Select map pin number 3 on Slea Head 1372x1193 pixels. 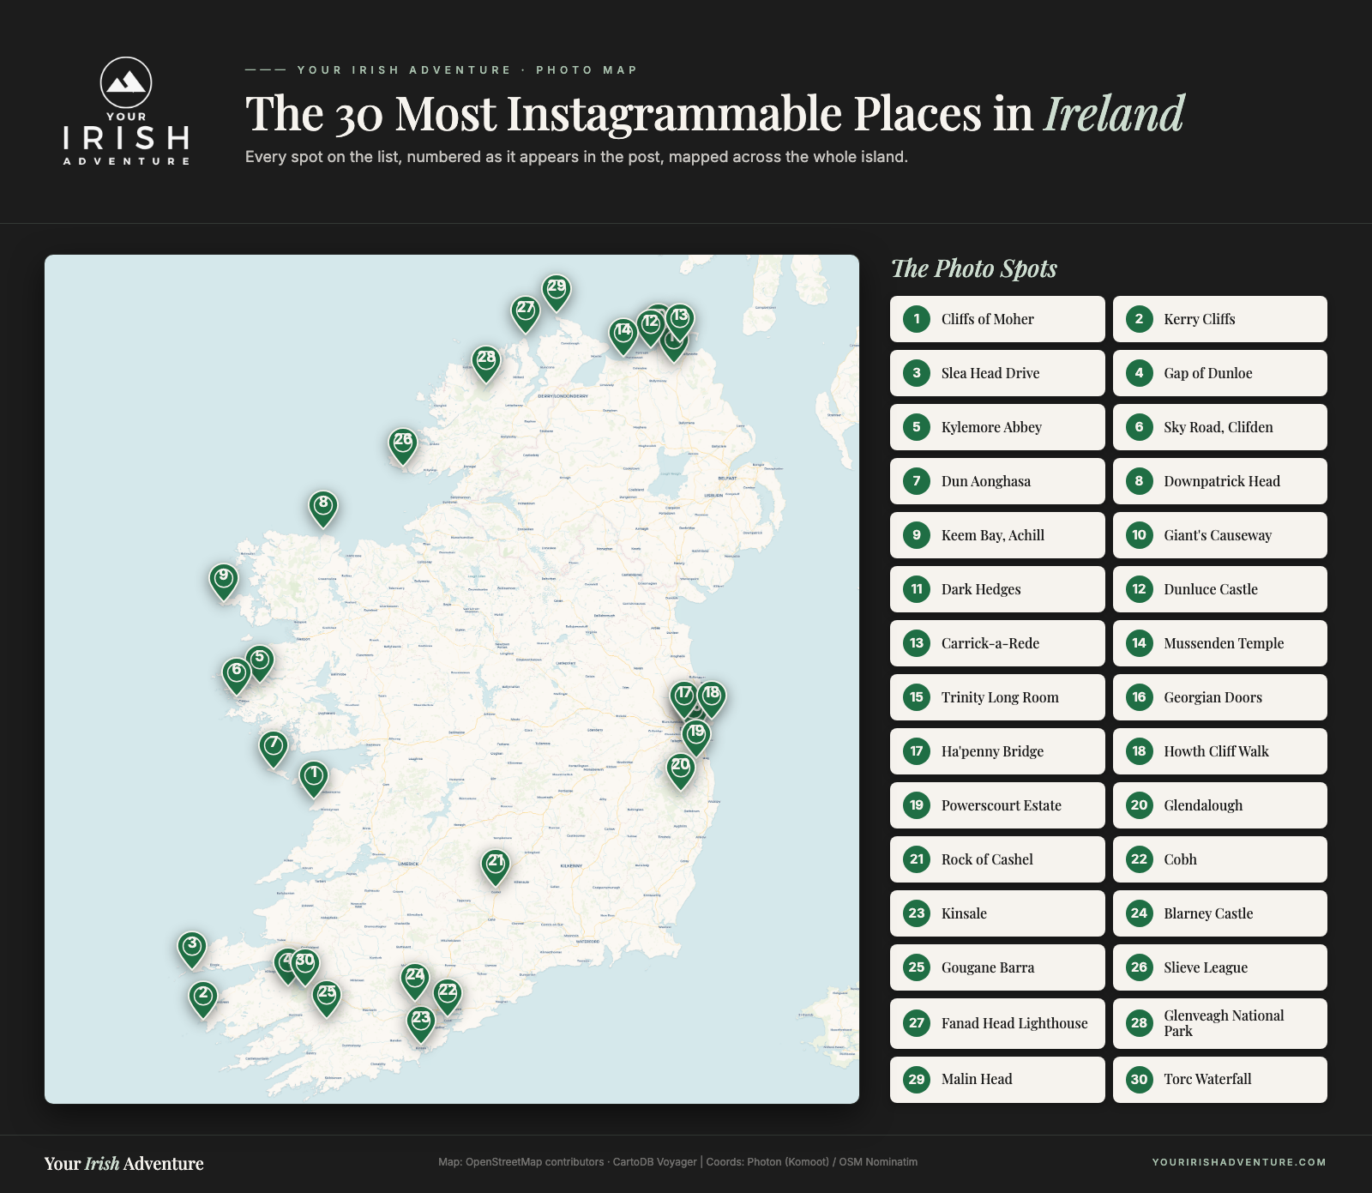192,949
